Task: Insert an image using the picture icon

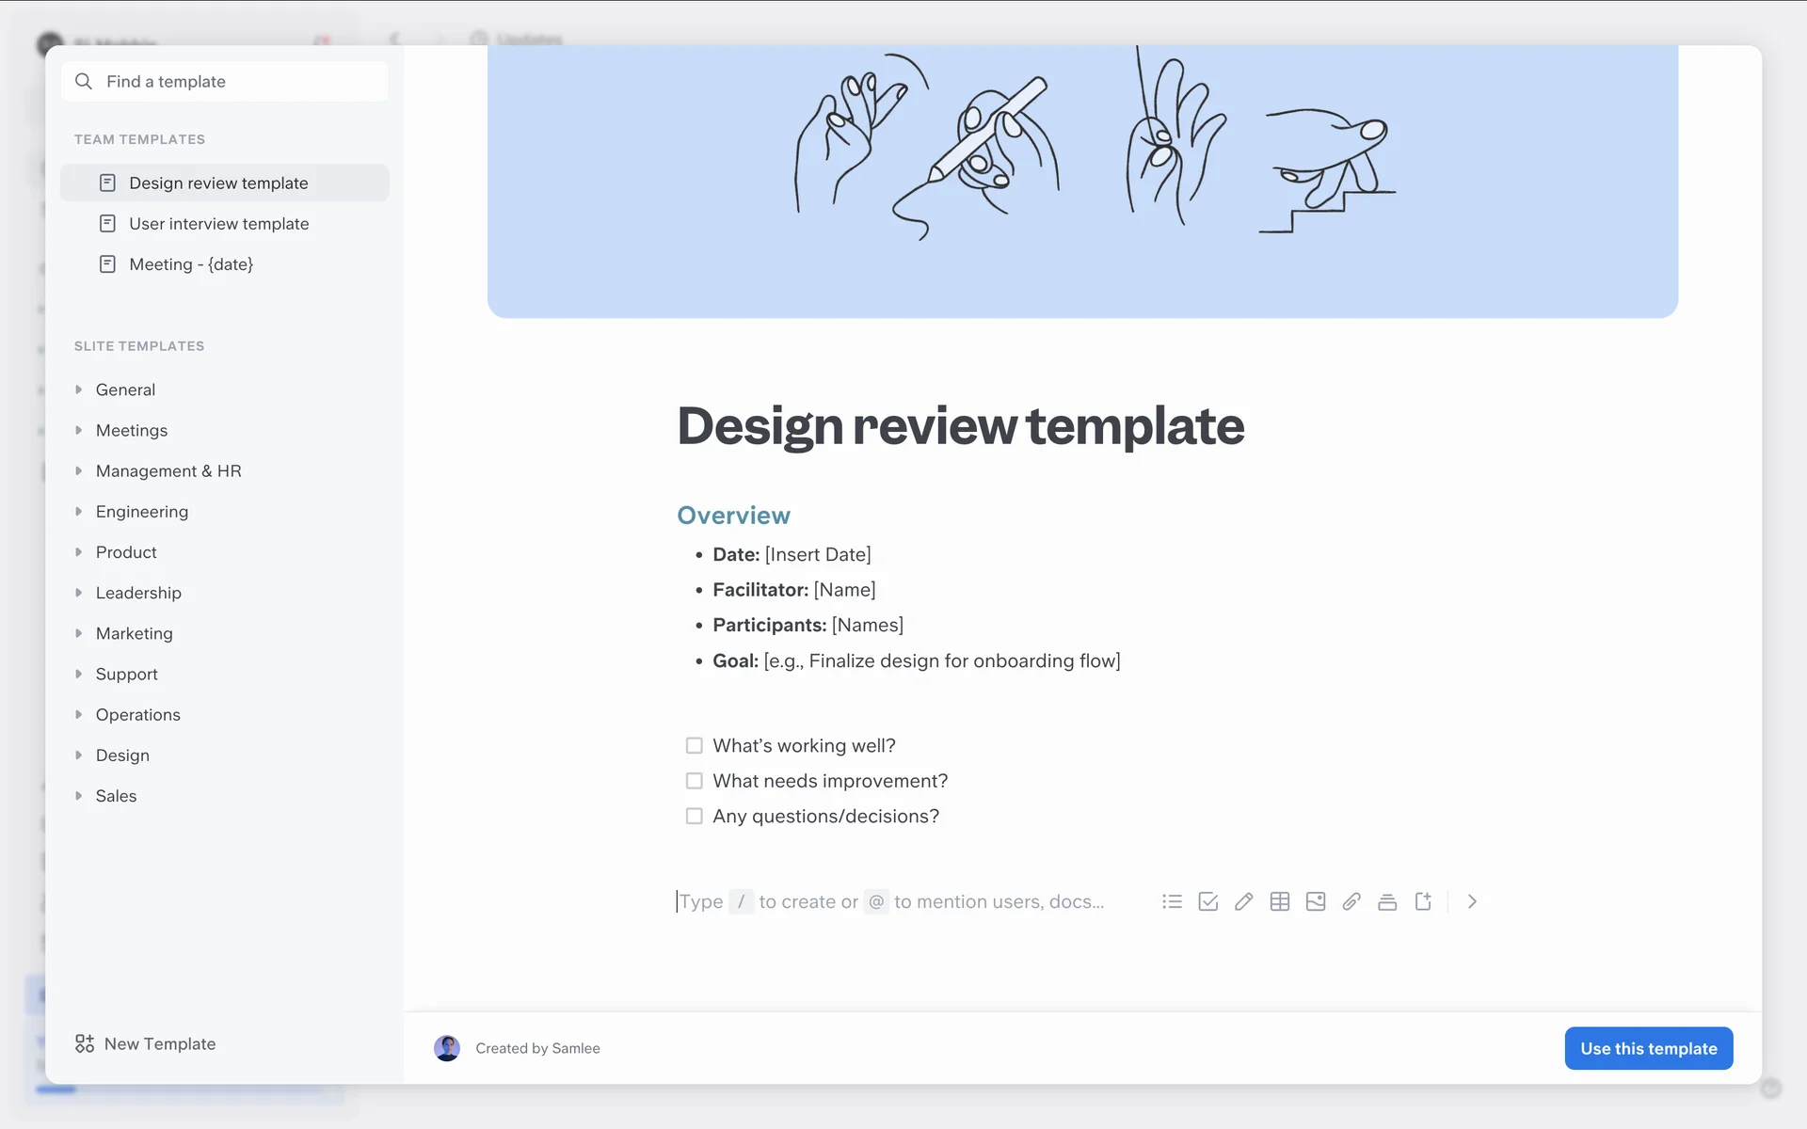Action: (x=1315, y=901)
